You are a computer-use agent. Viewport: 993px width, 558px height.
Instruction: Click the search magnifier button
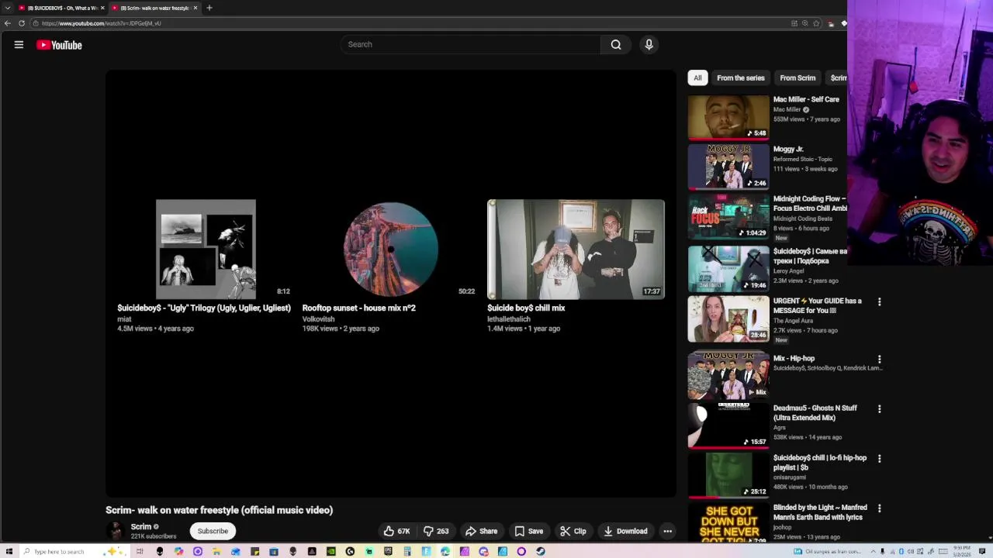click(616, 44)
